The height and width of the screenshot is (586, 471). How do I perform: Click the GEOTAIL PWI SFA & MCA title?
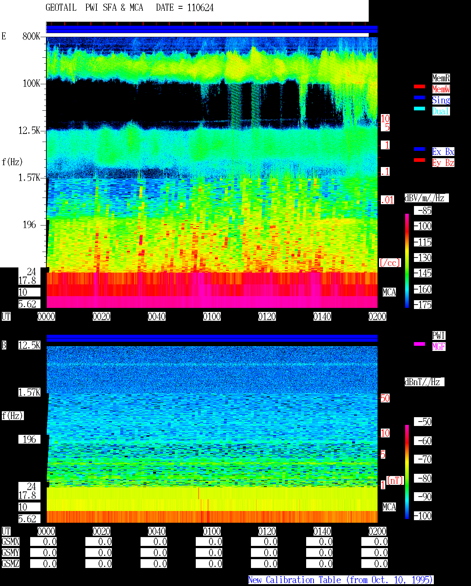pos(94,8)
